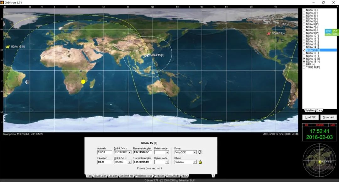Enable the NPP [+] checkbox

click(x=304, y=64)
